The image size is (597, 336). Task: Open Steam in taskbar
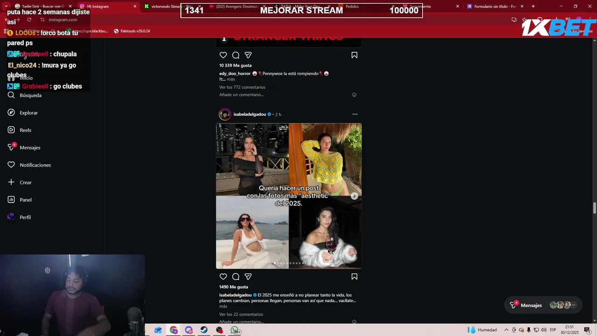click(204, 330)
